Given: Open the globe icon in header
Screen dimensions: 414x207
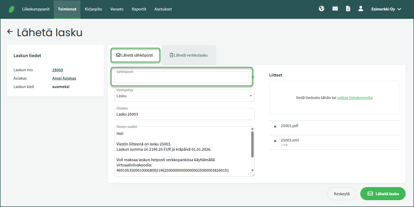Looking at the screenshot, I should [322, 9].
